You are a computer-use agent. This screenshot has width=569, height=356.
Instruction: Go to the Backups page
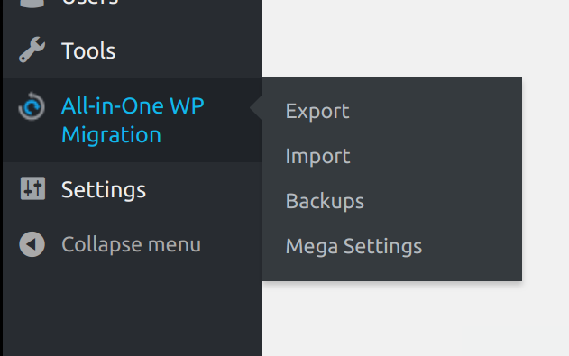325,201
